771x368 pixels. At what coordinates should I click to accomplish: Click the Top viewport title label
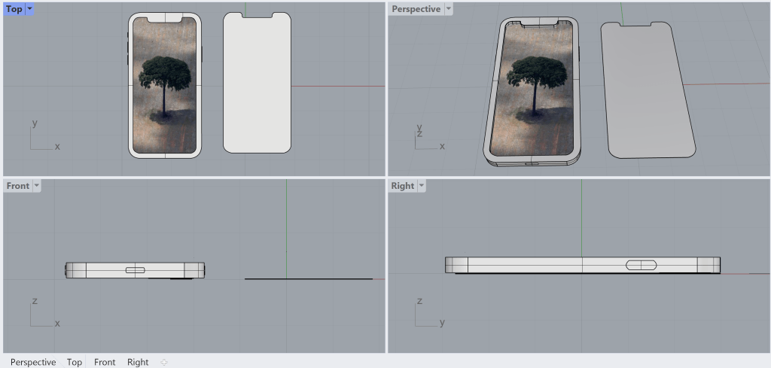coord(14,9)
